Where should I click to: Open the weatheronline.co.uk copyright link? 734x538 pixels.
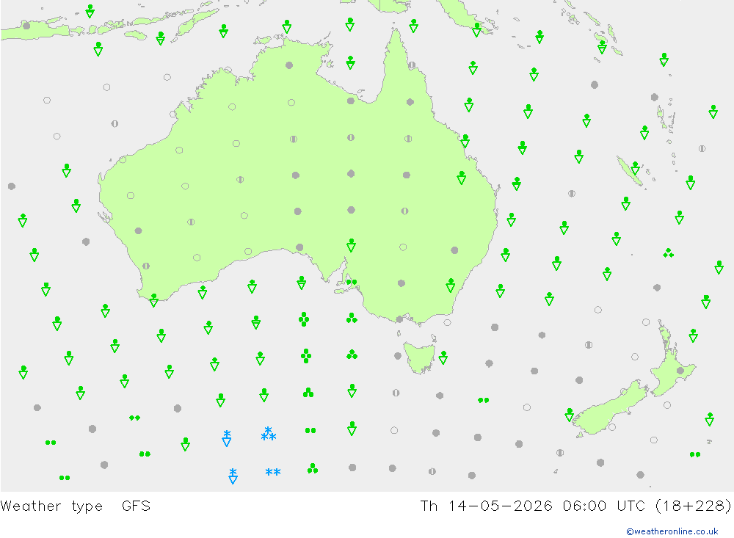point(672,531)
